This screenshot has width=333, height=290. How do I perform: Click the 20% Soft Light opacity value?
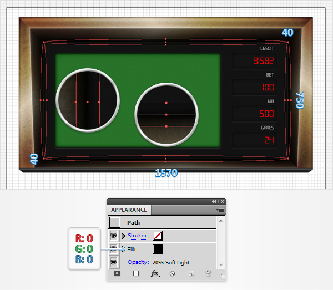pos(171,262)
